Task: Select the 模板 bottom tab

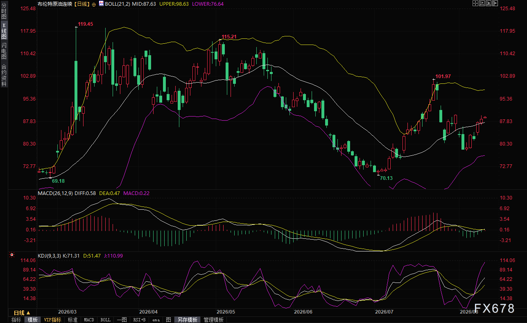Action: tap(32, 320)
